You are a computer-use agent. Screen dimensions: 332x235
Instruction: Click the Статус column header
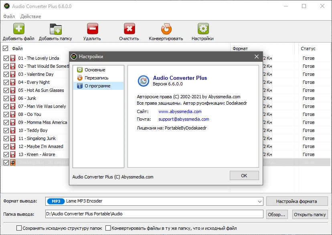coord(308,49)
